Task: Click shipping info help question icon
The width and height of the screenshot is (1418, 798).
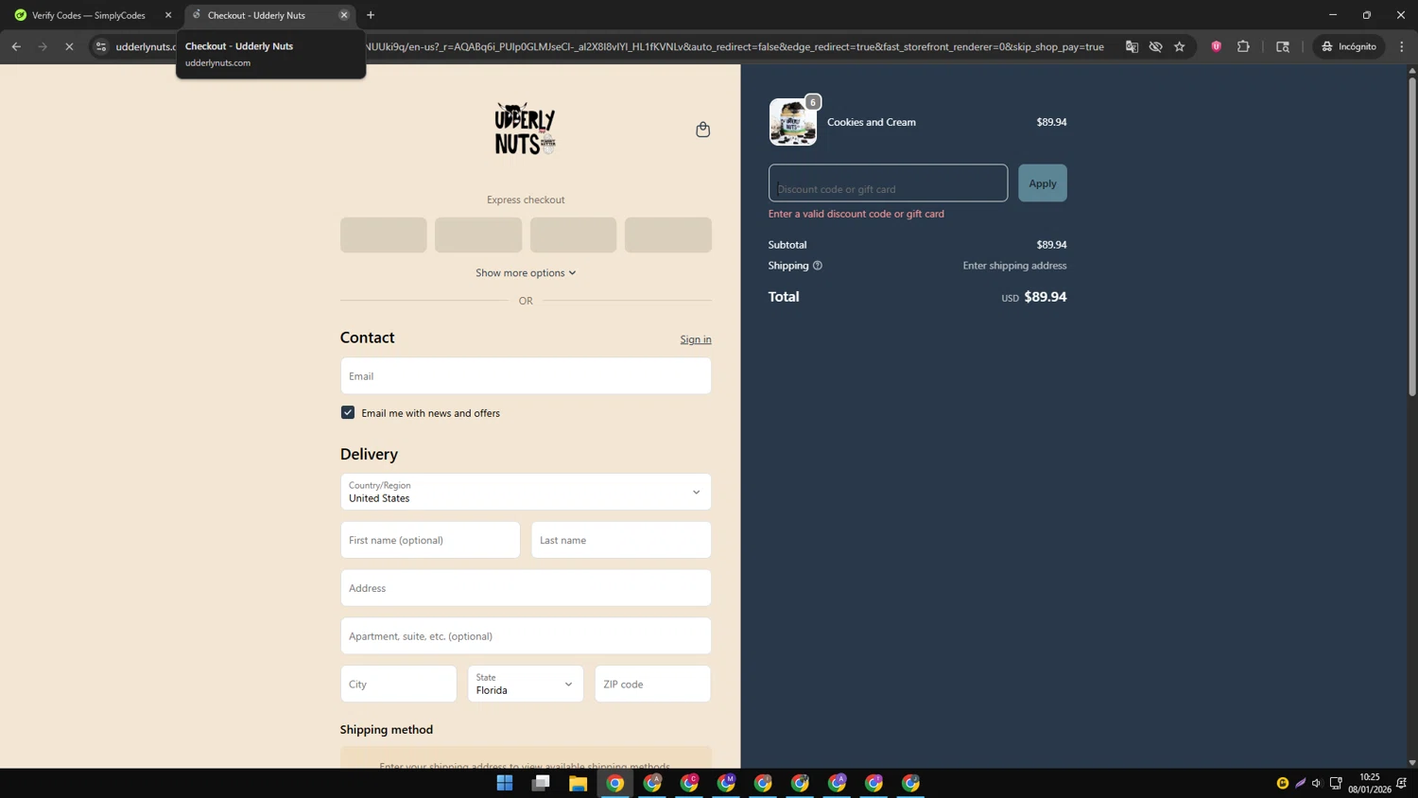Action: 818,266
